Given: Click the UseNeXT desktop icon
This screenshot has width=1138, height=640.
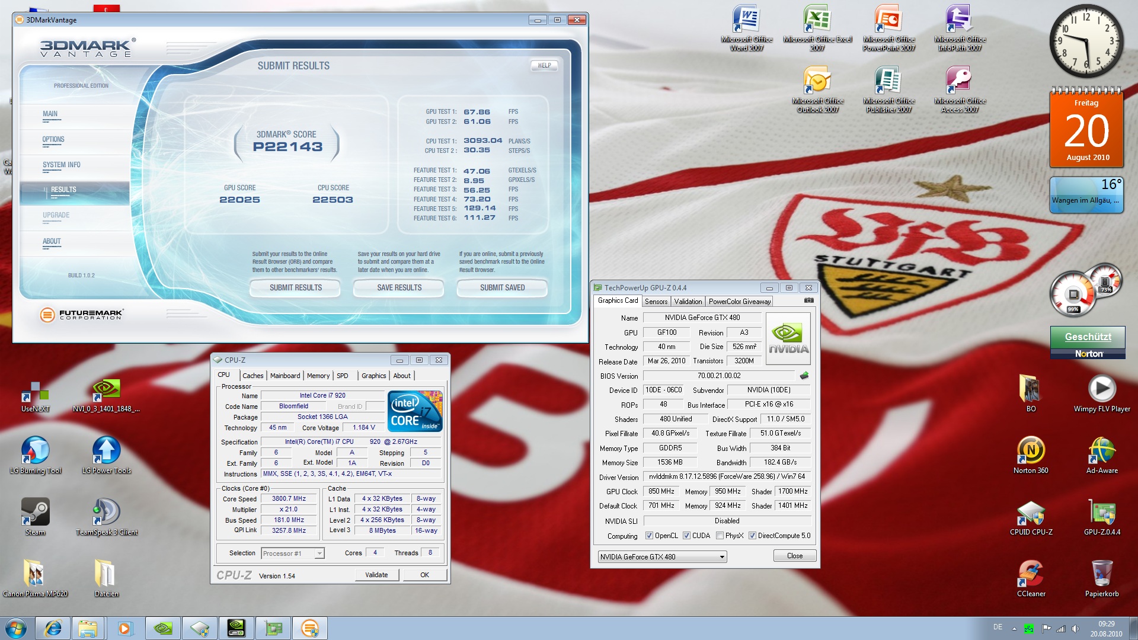Looking at the screenshot, I should pos(36,397).
